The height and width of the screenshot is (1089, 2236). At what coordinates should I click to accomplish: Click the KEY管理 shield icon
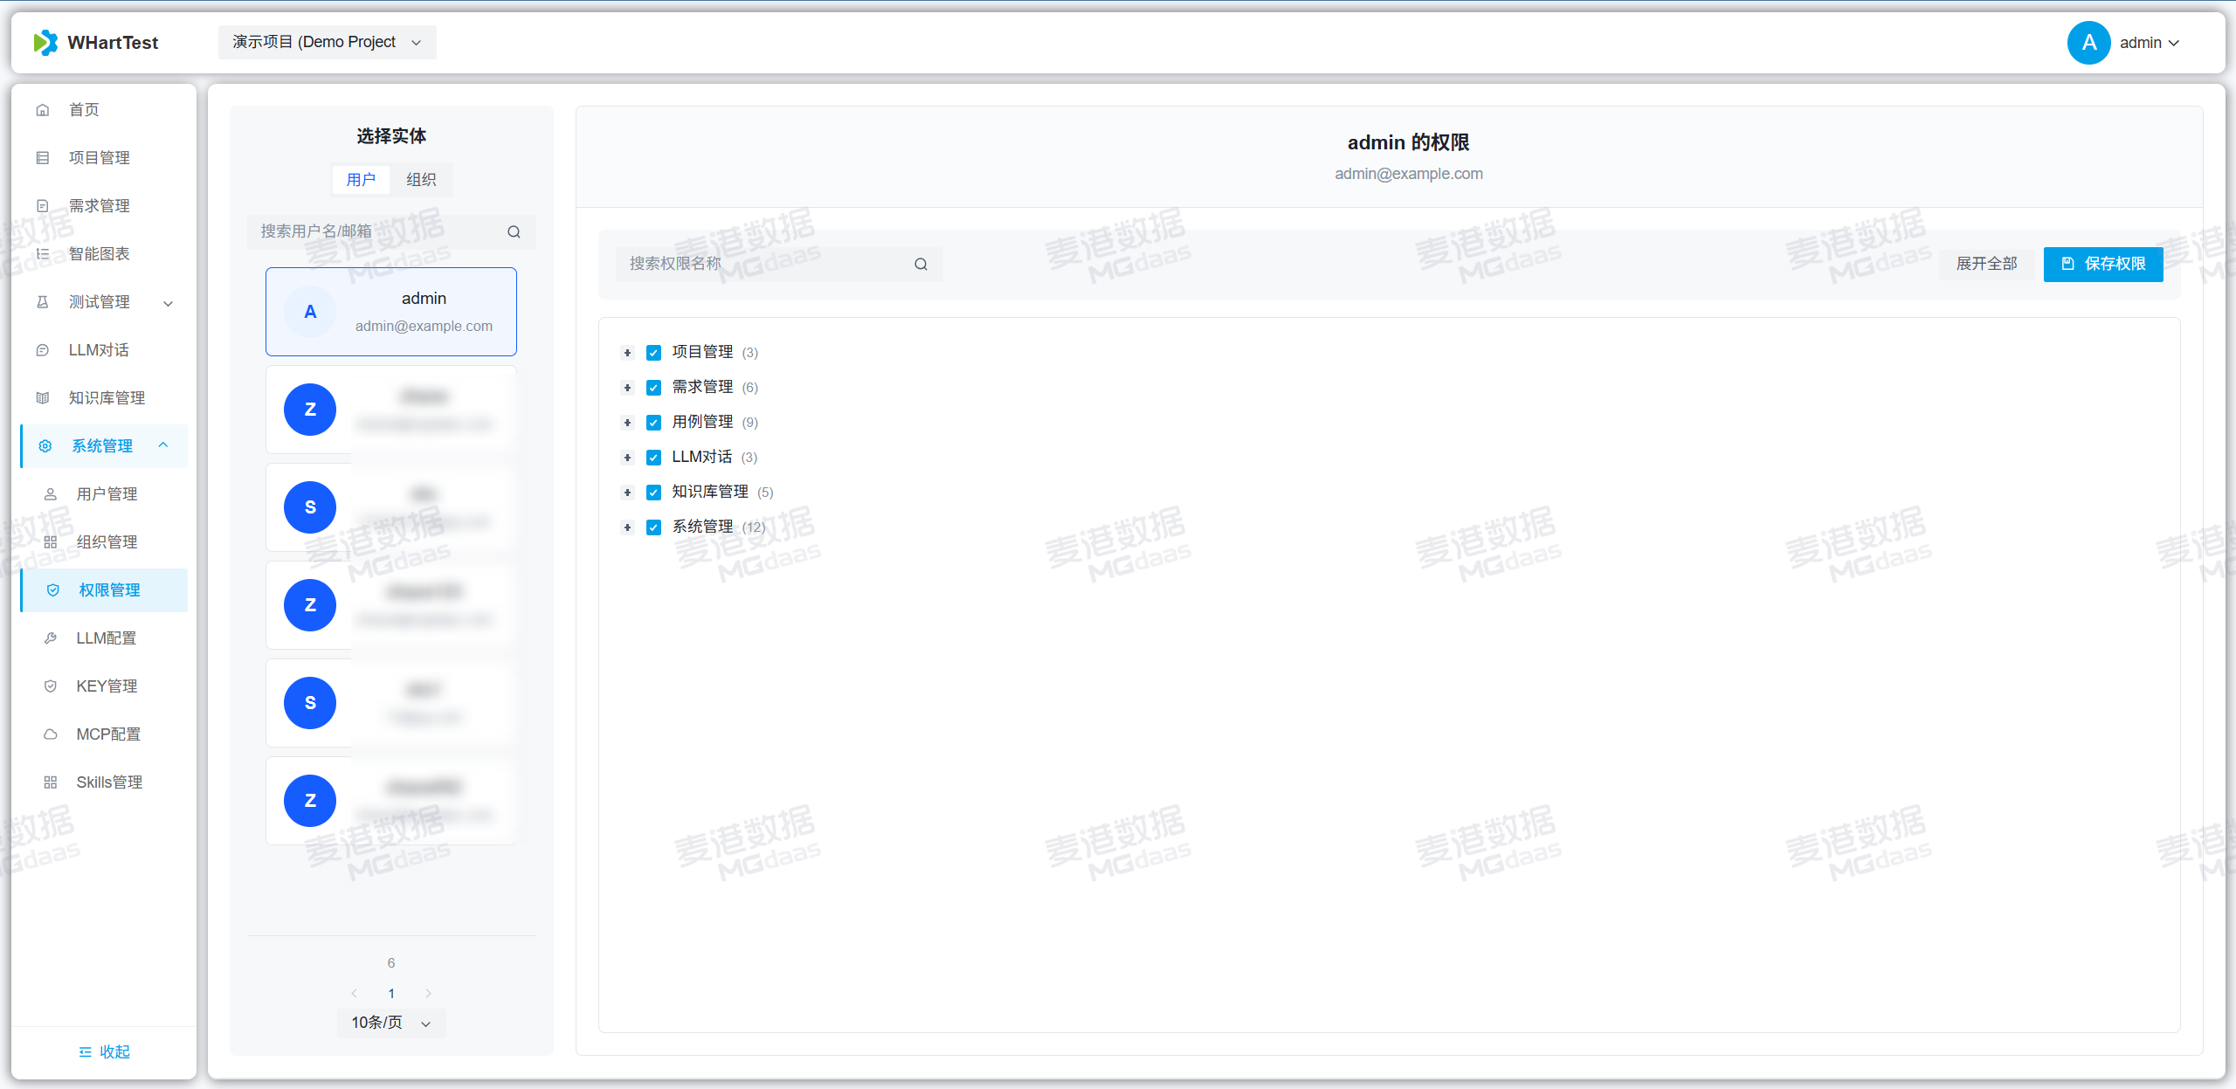[x=51, y=686]
